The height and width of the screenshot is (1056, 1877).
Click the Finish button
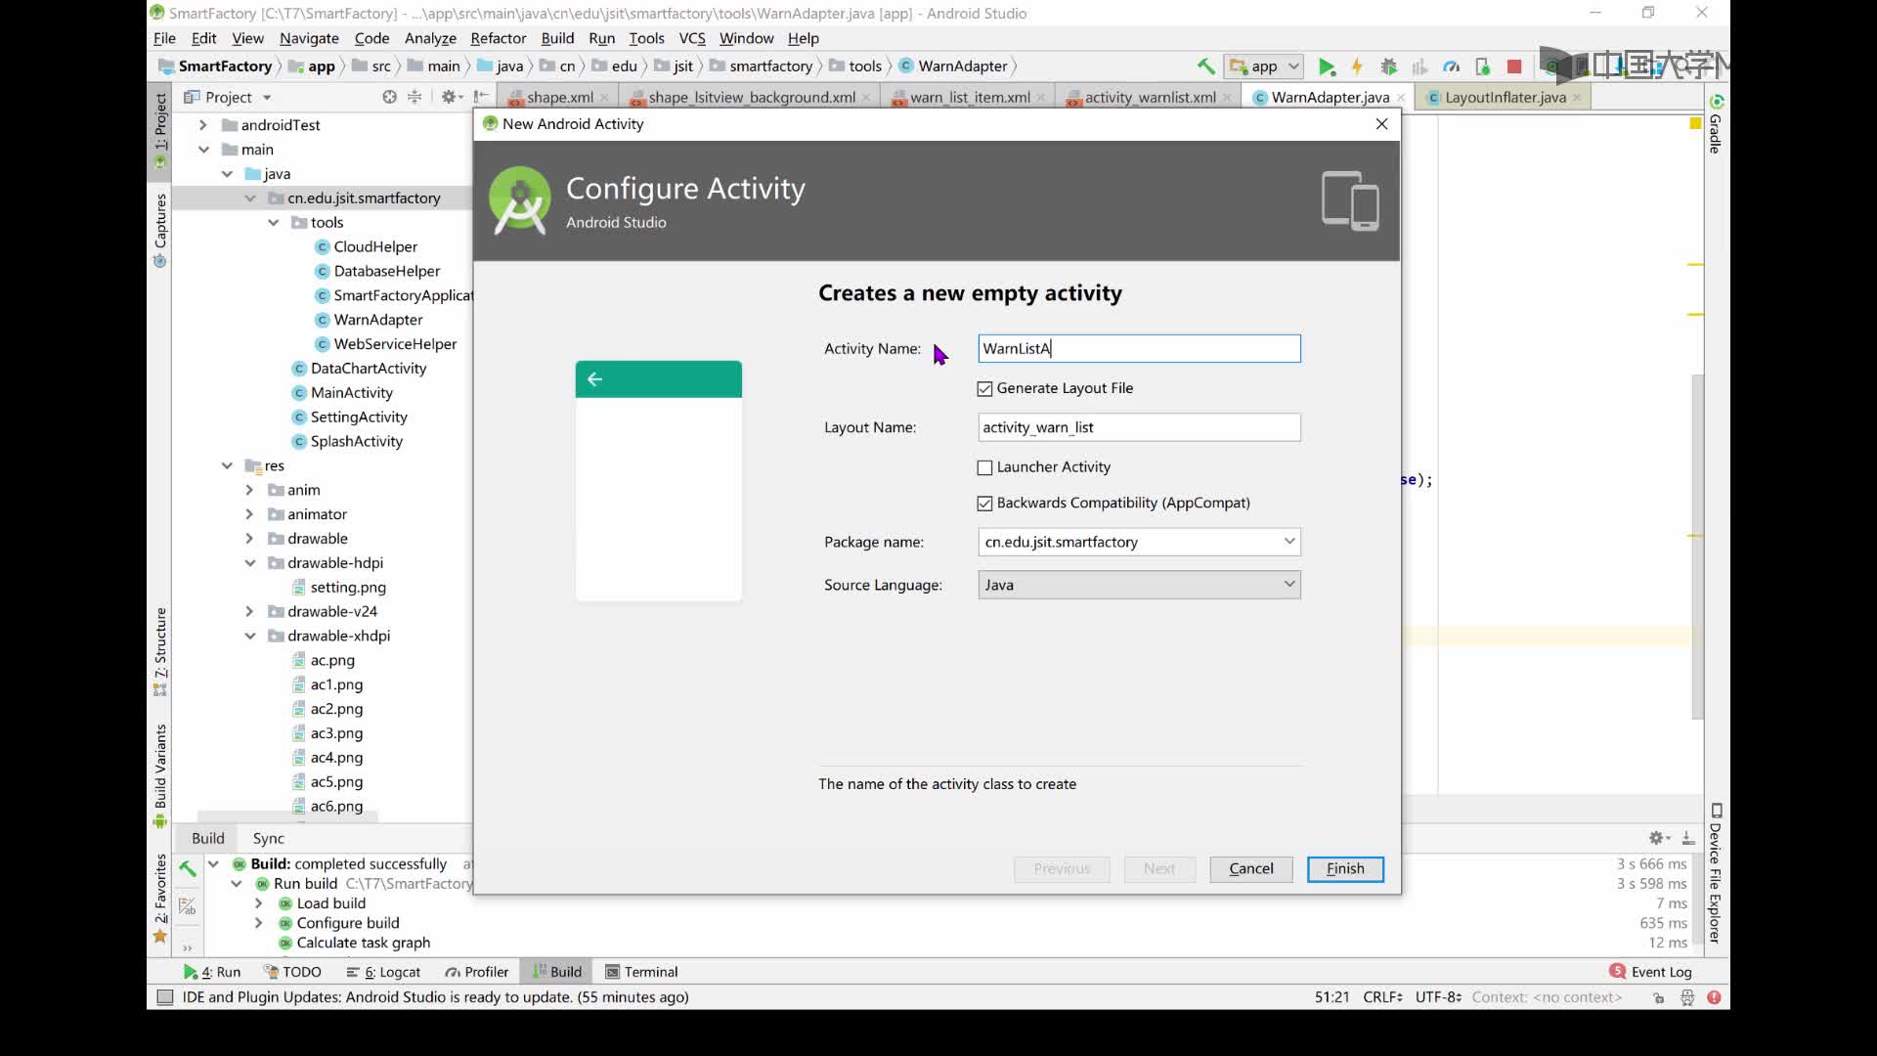[x=1345, y=869]
